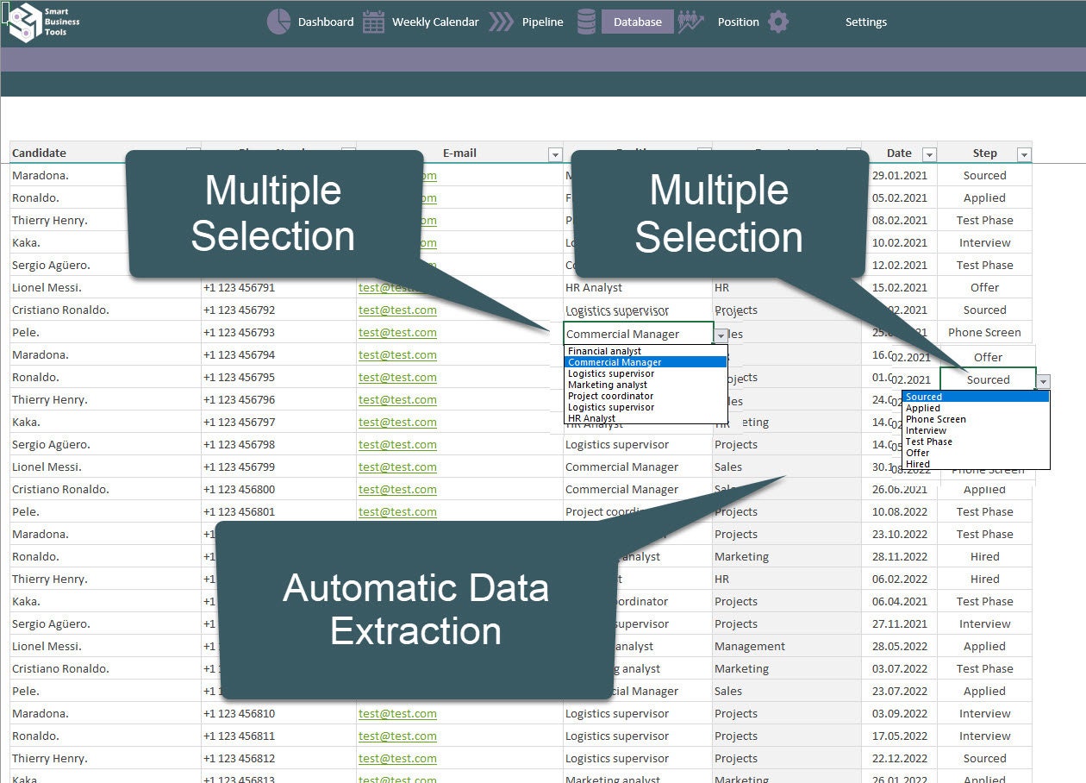1086x783 pixels.
Task: Pick Hired in the step dropdown list
Action: [976, 464]
